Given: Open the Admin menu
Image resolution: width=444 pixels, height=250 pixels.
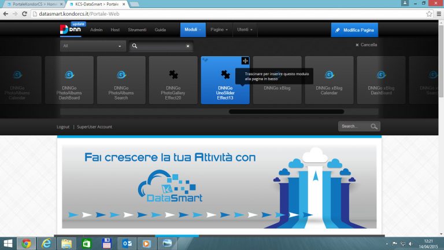Looking at the screenshot, I should coord(97,30).
